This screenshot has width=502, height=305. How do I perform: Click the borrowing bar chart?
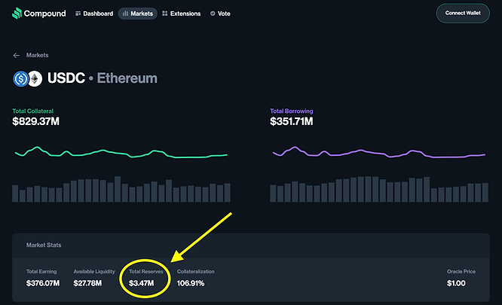(379, 189)
